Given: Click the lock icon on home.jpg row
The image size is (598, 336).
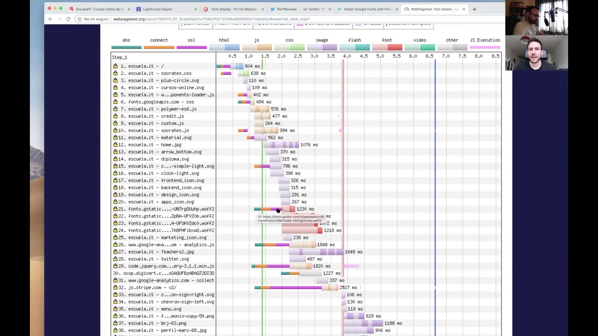Looking at the screenshot, I should click(116, 145).
